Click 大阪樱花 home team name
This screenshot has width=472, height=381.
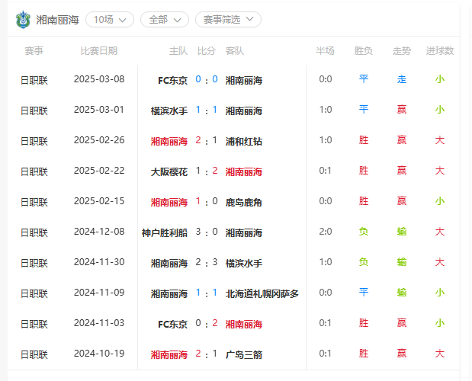pos(169,171)
